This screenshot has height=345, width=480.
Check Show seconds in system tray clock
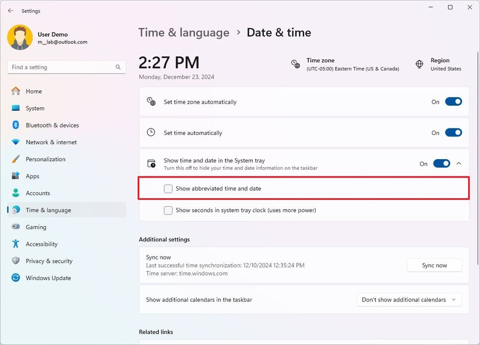(x=168, y=211)
